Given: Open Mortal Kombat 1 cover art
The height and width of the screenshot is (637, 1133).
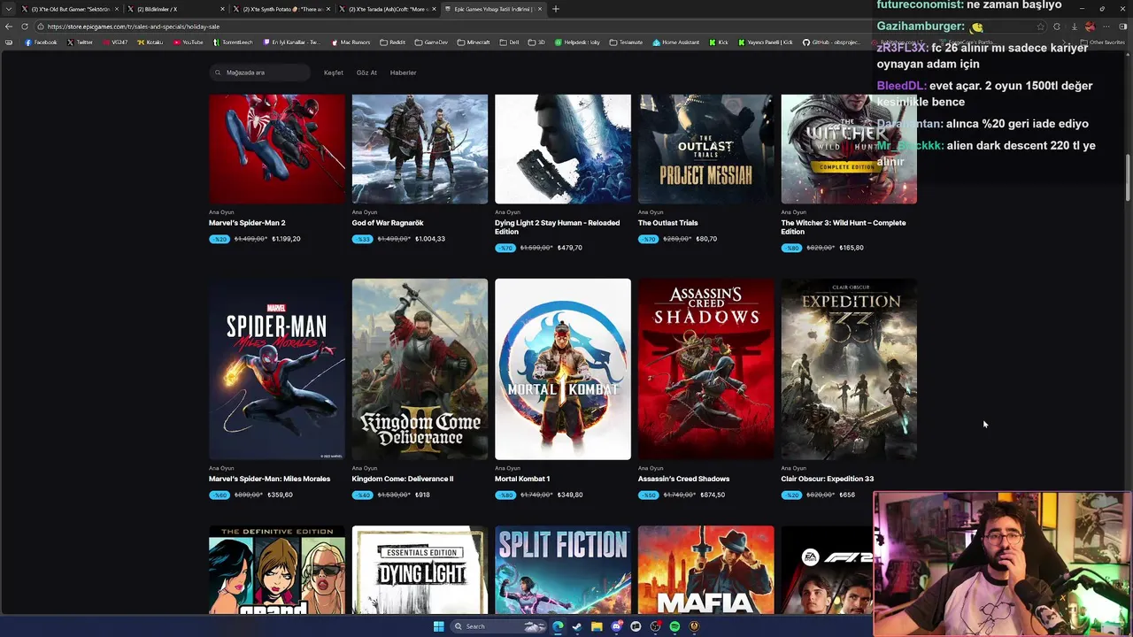Looking at the screenshot, I should click(x=563, y=369).
